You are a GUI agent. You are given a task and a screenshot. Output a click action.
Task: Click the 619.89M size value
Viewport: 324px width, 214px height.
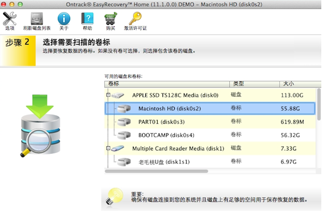click(x=292, y=122)
